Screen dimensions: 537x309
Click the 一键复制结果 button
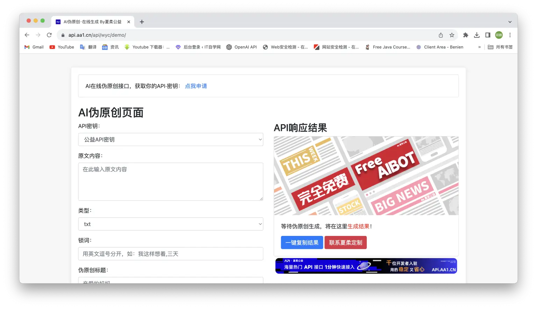click(x=302, y=243)
